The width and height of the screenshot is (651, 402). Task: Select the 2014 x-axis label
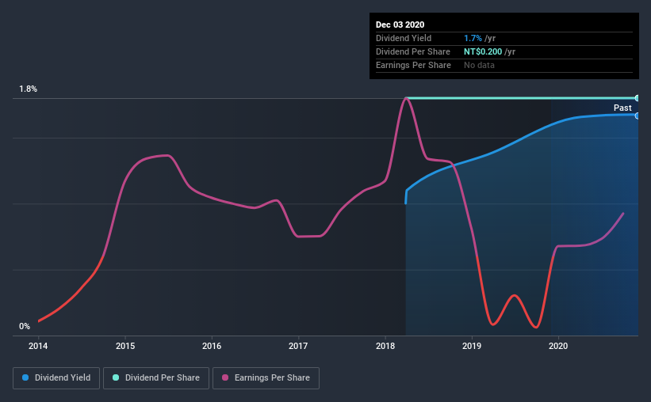pos(38,346)
